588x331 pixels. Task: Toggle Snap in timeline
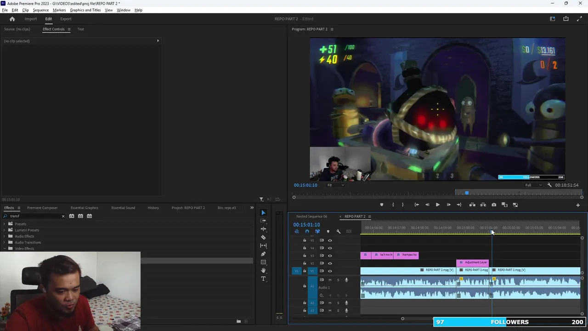[307, 231]
